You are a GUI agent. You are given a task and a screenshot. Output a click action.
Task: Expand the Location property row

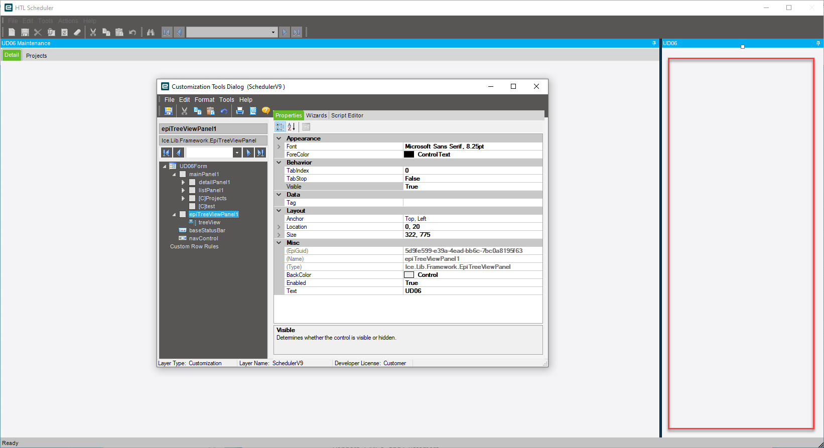click(279, 227)
